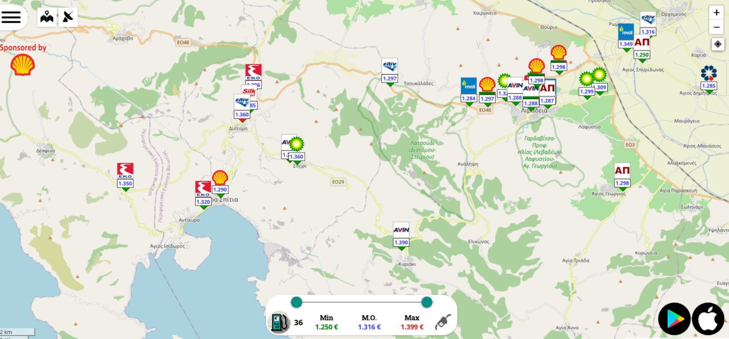This screenshot has height=339, width=729.
Task: Select the EKO station priced 1.350
Action: point(125,176)
